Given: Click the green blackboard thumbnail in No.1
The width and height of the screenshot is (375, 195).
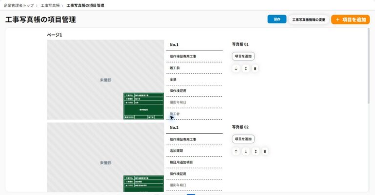Looking at the screenshot, I should [144, 106].
